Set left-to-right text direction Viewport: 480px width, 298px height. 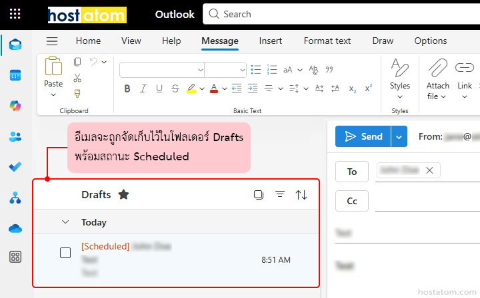pos(319,88)
